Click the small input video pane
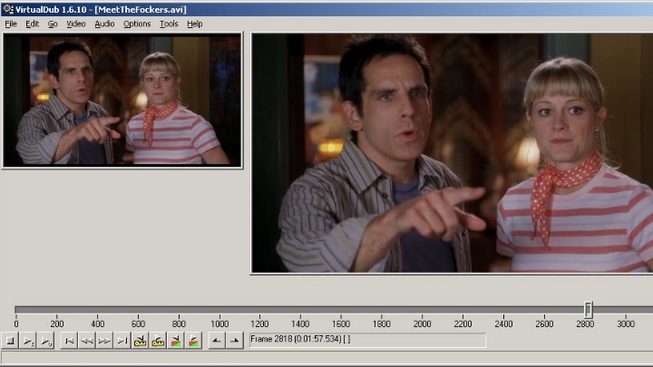The image size is (653, 367). pos(122,101)
